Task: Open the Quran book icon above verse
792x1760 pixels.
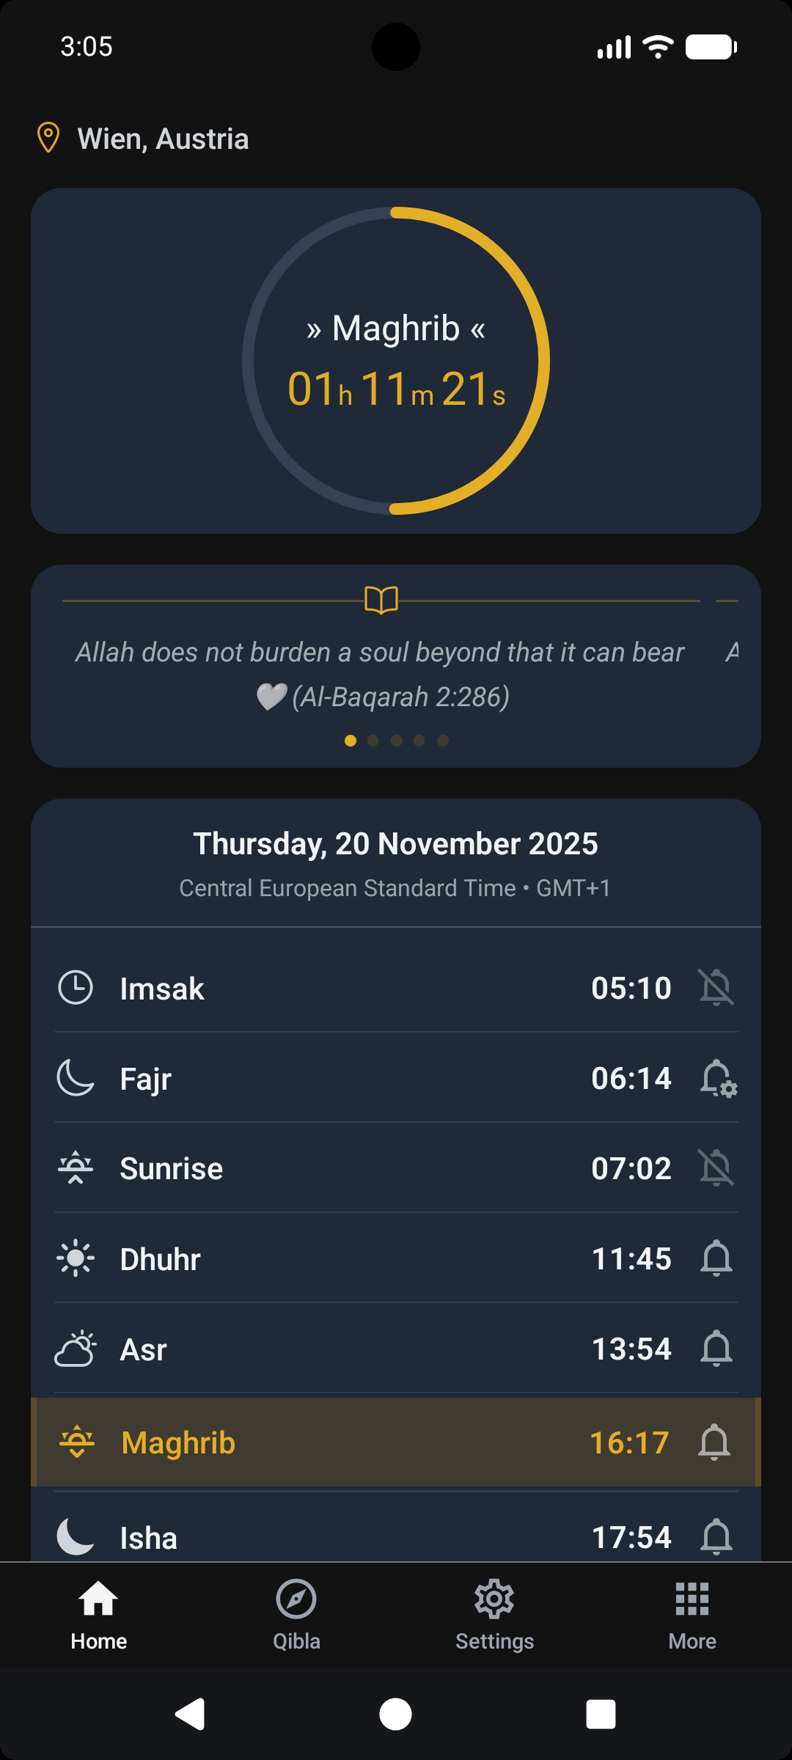Action: coord(381,600)
